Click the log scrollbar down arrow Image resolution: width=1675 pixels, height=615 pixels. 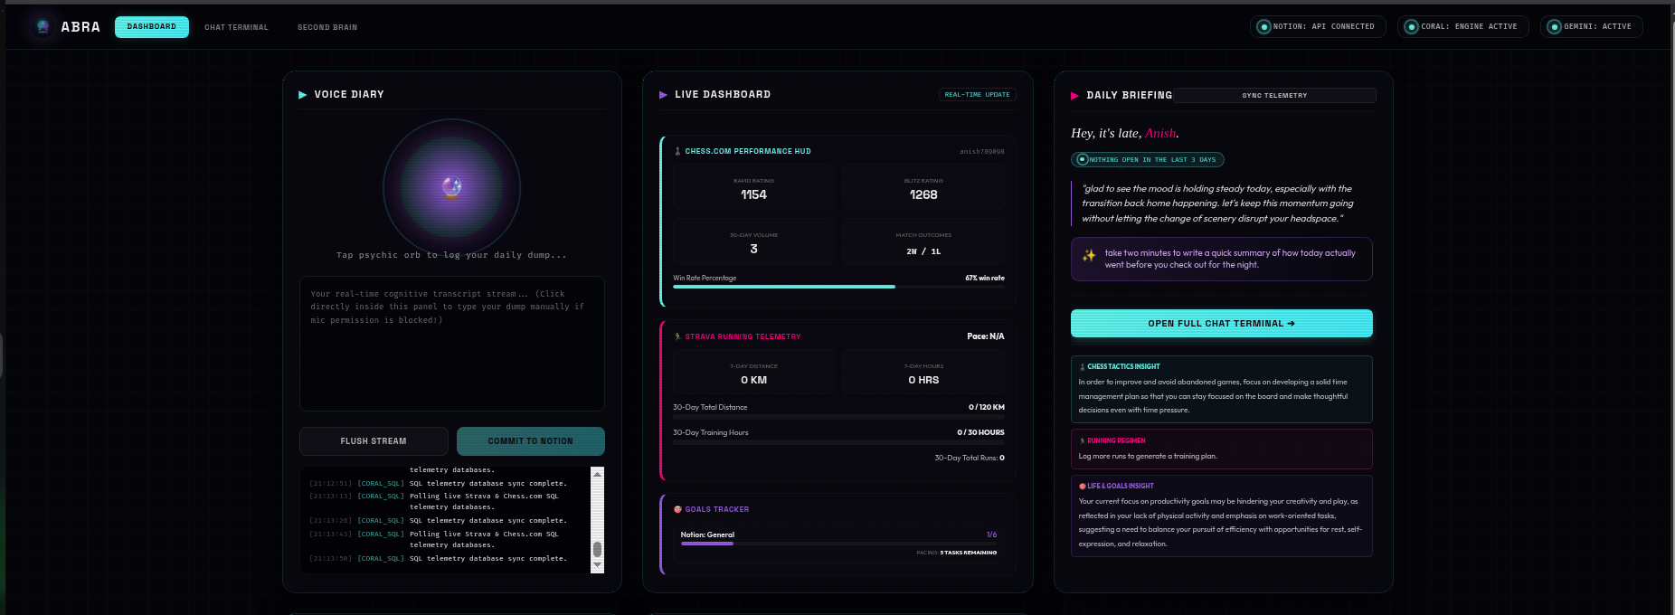(x=597, y=565)
